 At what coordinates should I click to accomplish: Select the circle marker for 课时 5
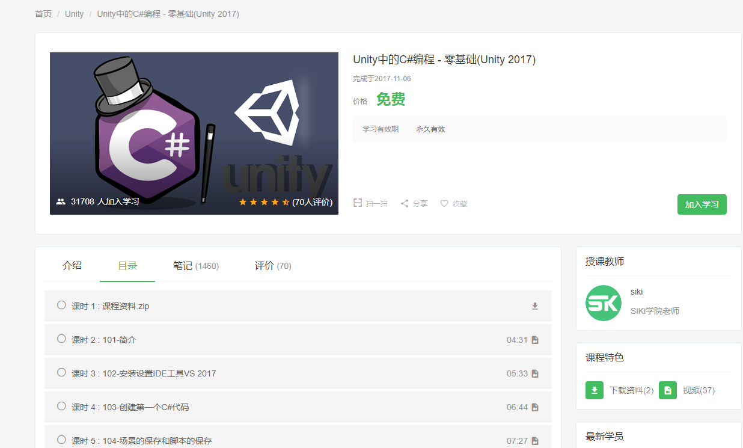61,440
